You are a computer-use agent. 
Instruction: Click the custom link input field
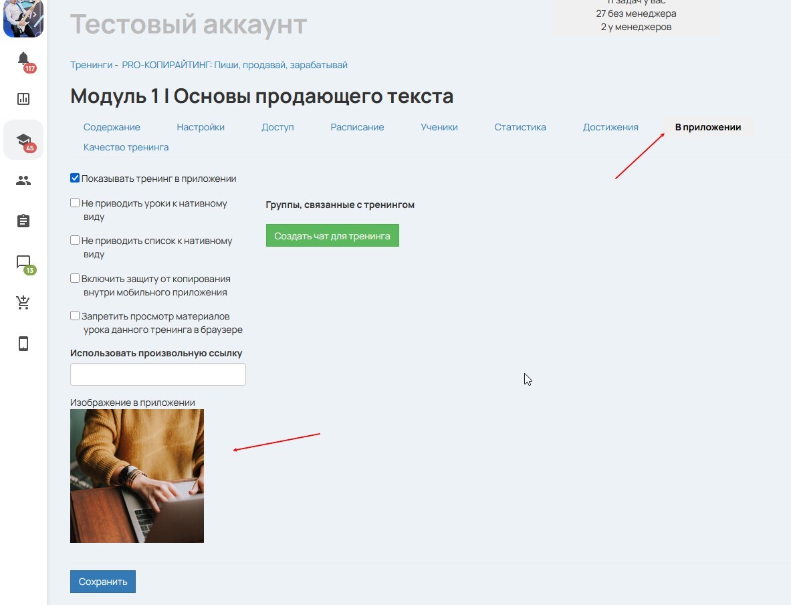[x=158, y=374]
